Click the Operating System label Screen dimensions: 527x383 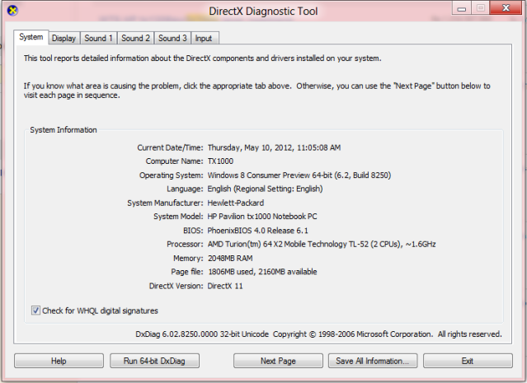[171, 175]
